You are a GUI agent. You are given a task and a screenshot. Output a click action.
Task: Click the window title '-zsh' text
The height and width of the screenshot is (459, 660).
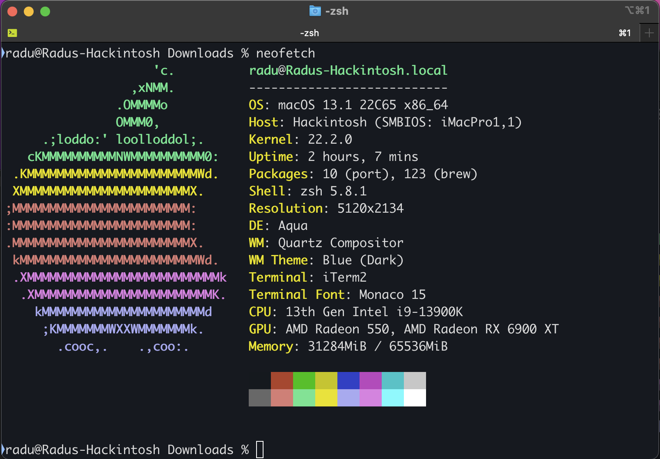pos(337,11)
